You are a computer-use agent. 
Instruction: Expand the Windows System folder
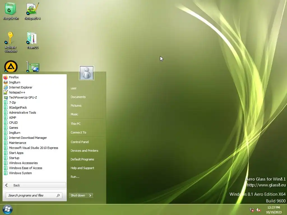pos(35,173)
